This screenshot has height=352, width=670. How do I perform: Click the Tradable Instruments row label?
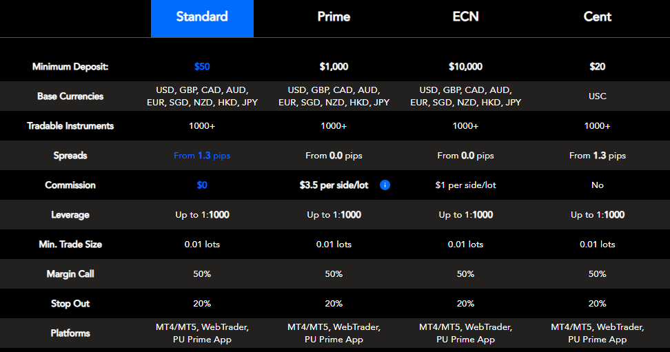click(x=70, y=125)
